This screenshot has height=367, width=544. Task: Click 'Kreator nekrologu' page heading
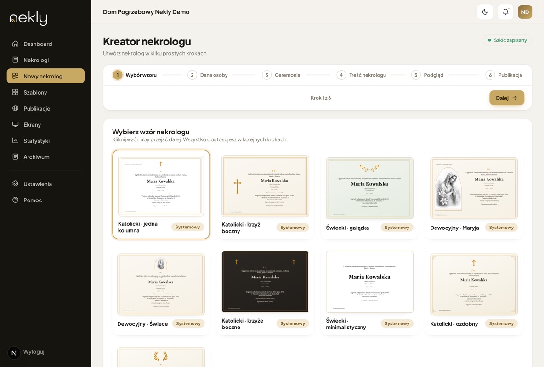click(x=147, y=42)
